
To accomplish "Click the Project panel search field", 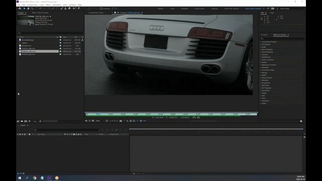I will click(x=50, y=33).
